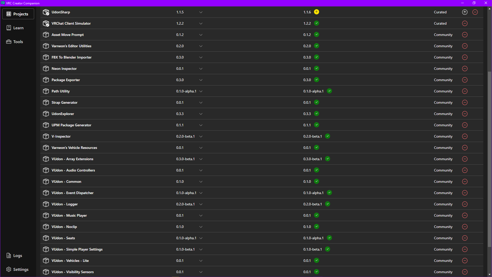Remove the VUdon - Seats package
Image resolution: width=492 pixels, height=277 pixels.
click(465, 238)
